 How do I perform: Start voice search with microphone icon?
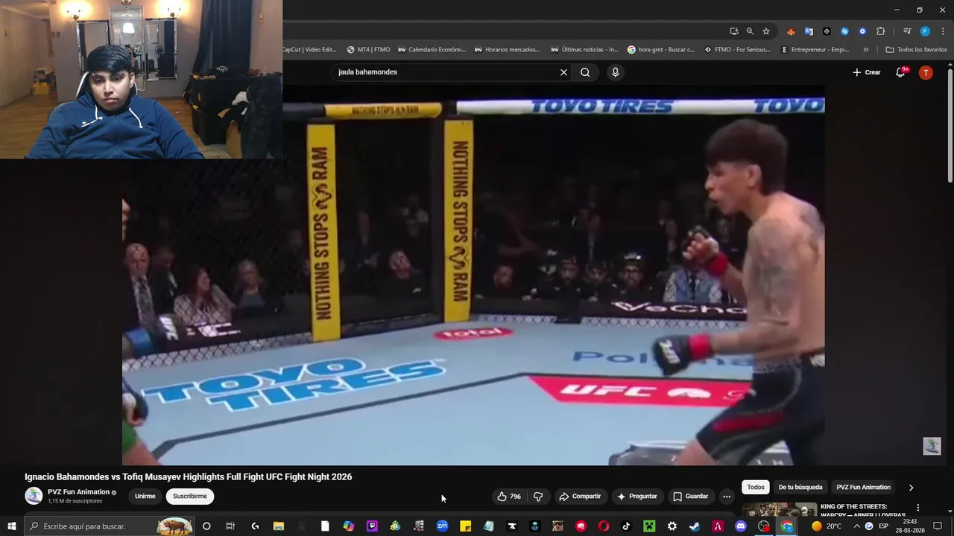[x=615, y=72]
